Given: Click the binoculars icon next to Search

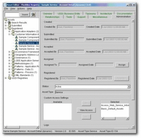Looking at the screenshot, I should (33, 14).
